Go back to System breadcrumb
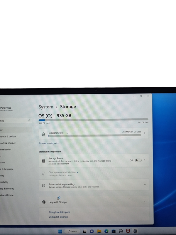The image size is (176, 235). click(46, 107)
